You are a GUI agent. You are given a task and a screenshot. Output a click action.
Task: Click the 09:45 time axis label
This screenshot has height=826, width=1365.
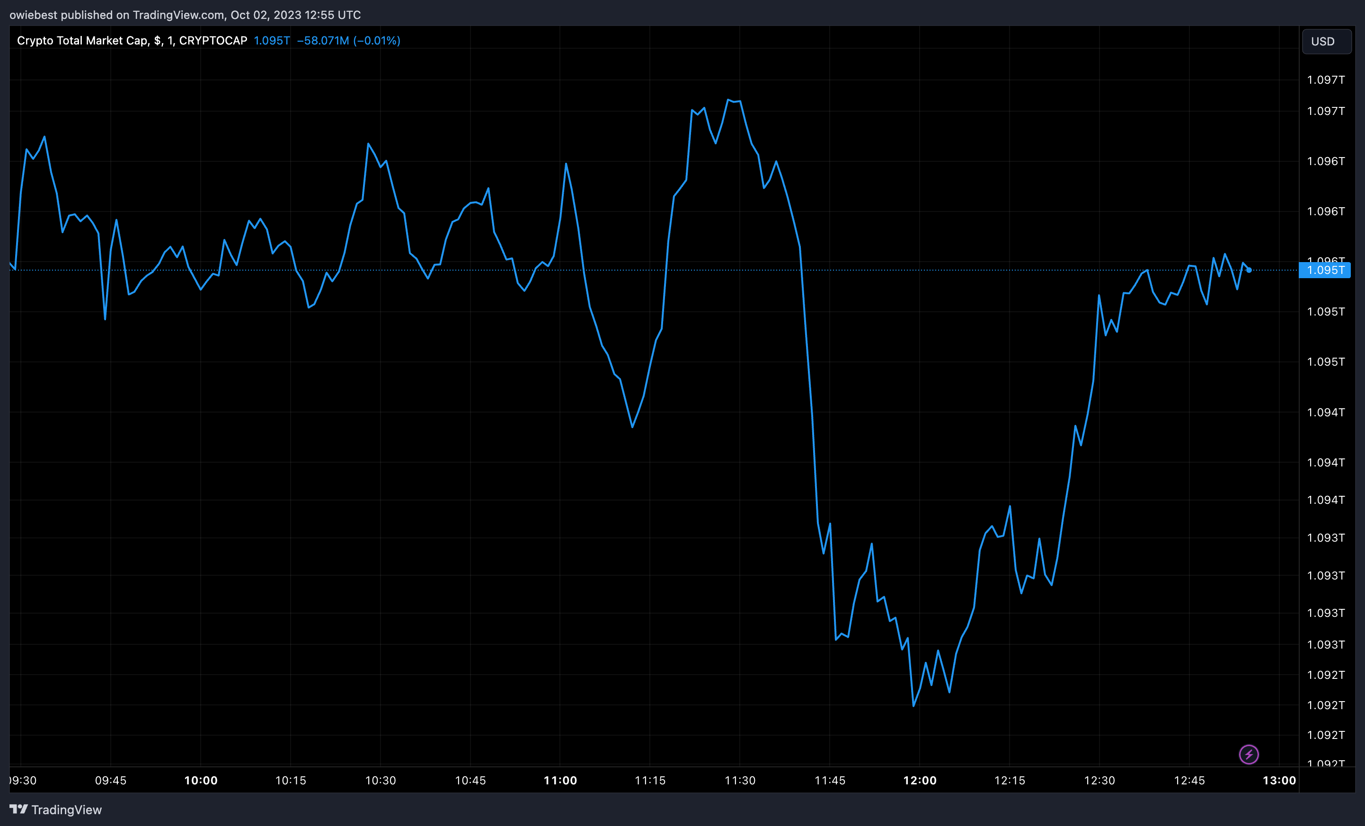111,781
